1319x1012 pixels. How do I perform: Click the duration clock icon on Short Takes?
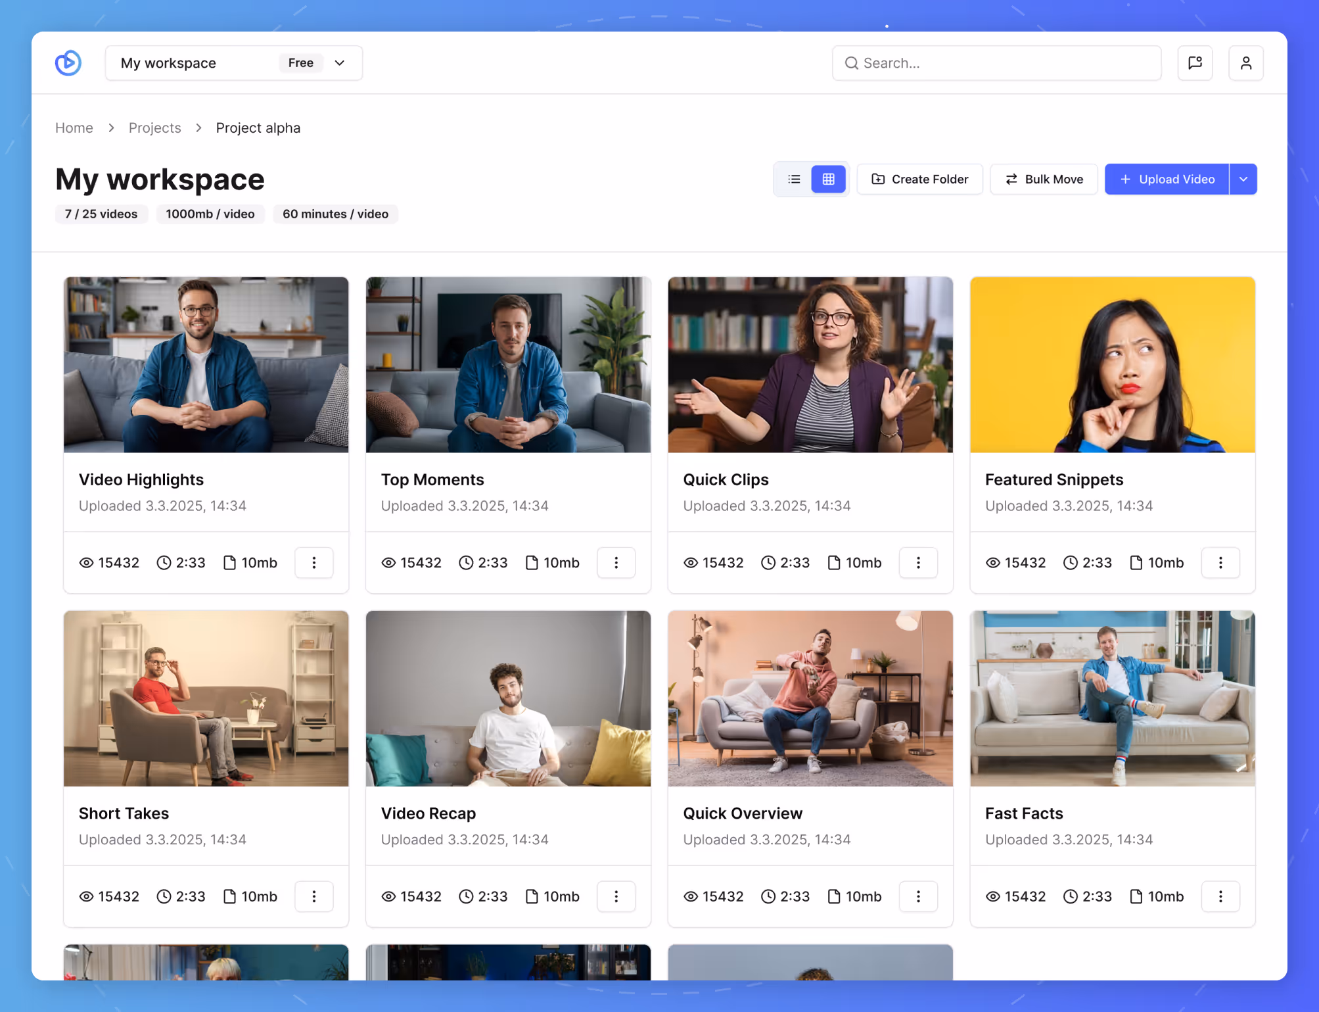coord(164,896)
